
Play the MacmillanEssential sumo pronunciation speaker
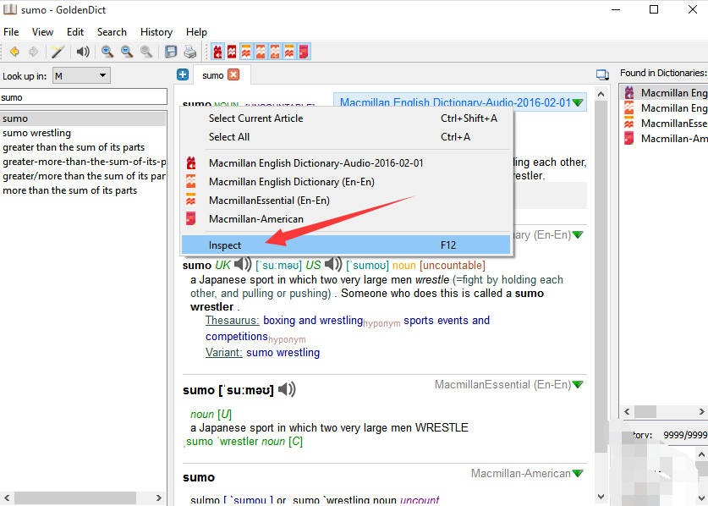click(287, 389)
